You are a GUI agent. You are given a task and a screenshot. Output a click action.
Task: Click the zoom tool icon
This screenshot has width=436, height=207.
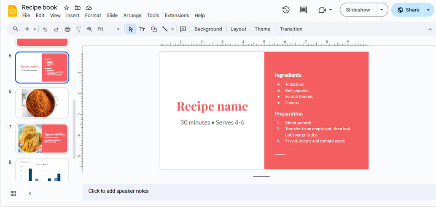tap(89, 29)
